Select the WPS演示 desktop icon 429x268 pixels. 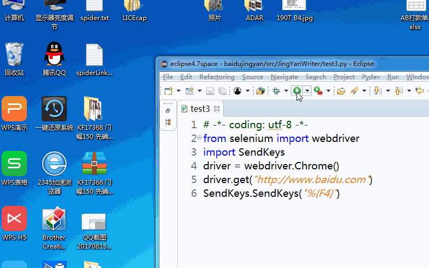[14, 114]
